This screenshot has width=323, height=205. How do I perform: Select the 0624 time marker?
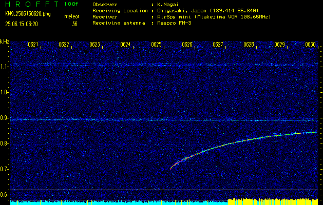point(125,45)
